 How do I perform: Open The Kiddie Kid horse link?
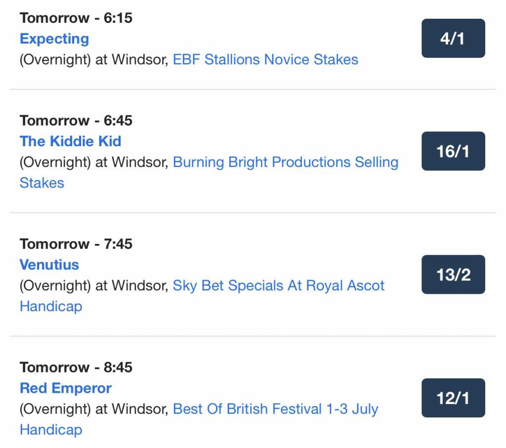click(70, 141)
